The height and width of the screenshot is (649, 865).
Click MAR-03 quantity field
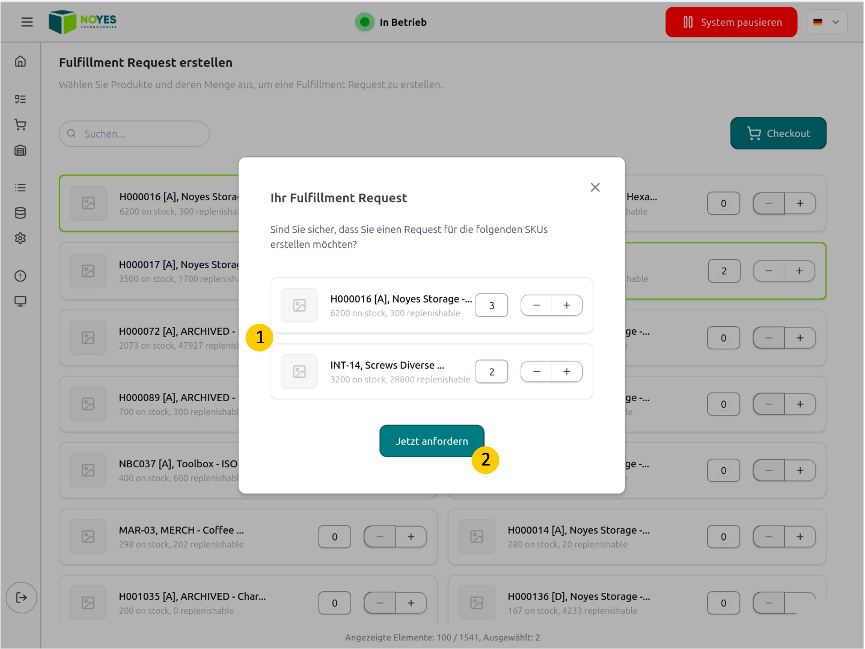[x=335, y=537]
